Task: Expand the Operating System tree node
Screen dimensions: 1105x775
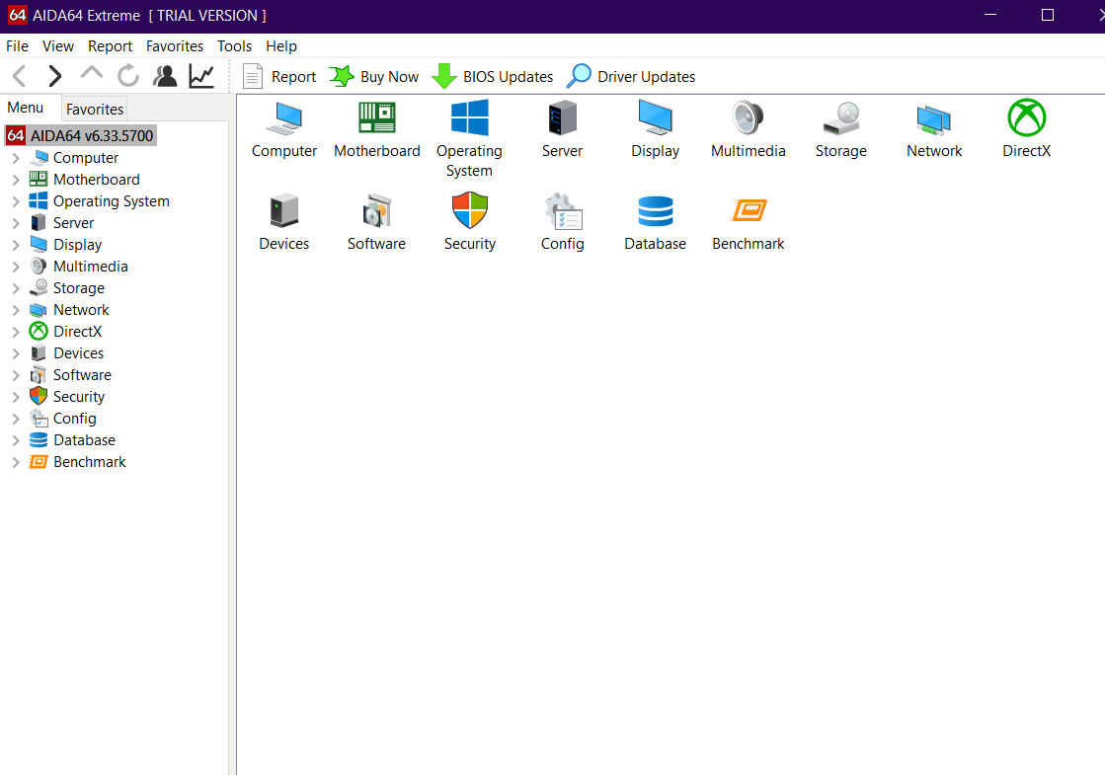Action: click(16, 201)
